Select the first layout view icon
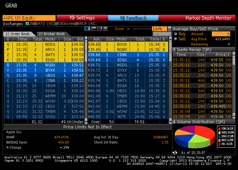238x170 pixels. 87,29
